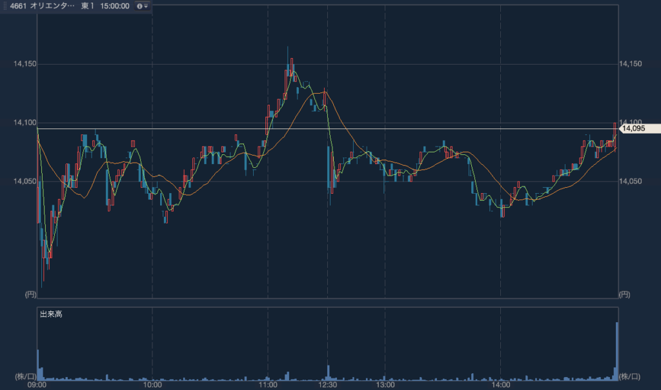Click the 15:00:00 timestamp in header
Screen dimensions: 661x390
pyautogui.click(x=114, y=6)
